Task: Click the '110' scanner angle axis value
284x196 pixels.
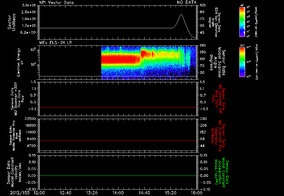Action: (203, 59)
